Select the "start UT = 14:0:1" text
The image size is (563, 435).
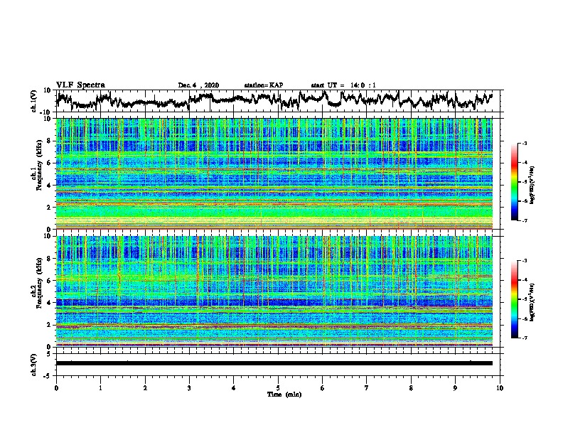(343, 85)
